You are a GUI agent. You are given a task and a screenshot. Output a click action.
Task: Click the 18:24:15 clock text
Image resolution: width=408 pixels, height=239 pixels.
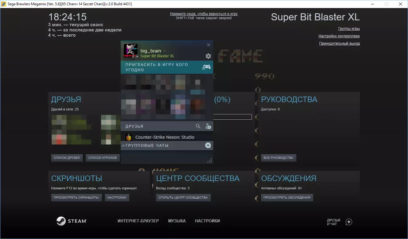click(68, 17)
